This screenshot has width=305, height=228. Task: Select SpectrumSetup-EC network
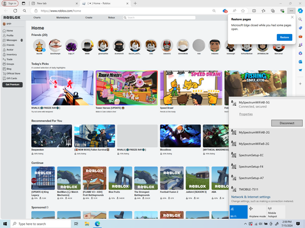point(267,155)
